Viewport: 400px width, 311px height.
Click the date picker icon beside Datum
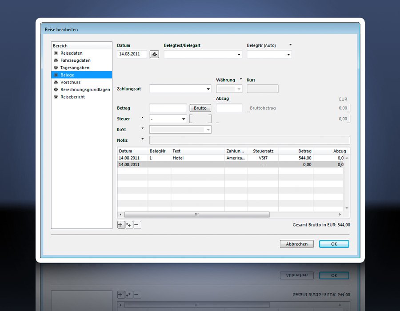pos(154,54)
